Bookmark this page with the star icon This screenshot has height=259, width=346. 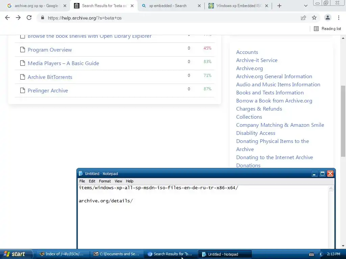[314, 18]
